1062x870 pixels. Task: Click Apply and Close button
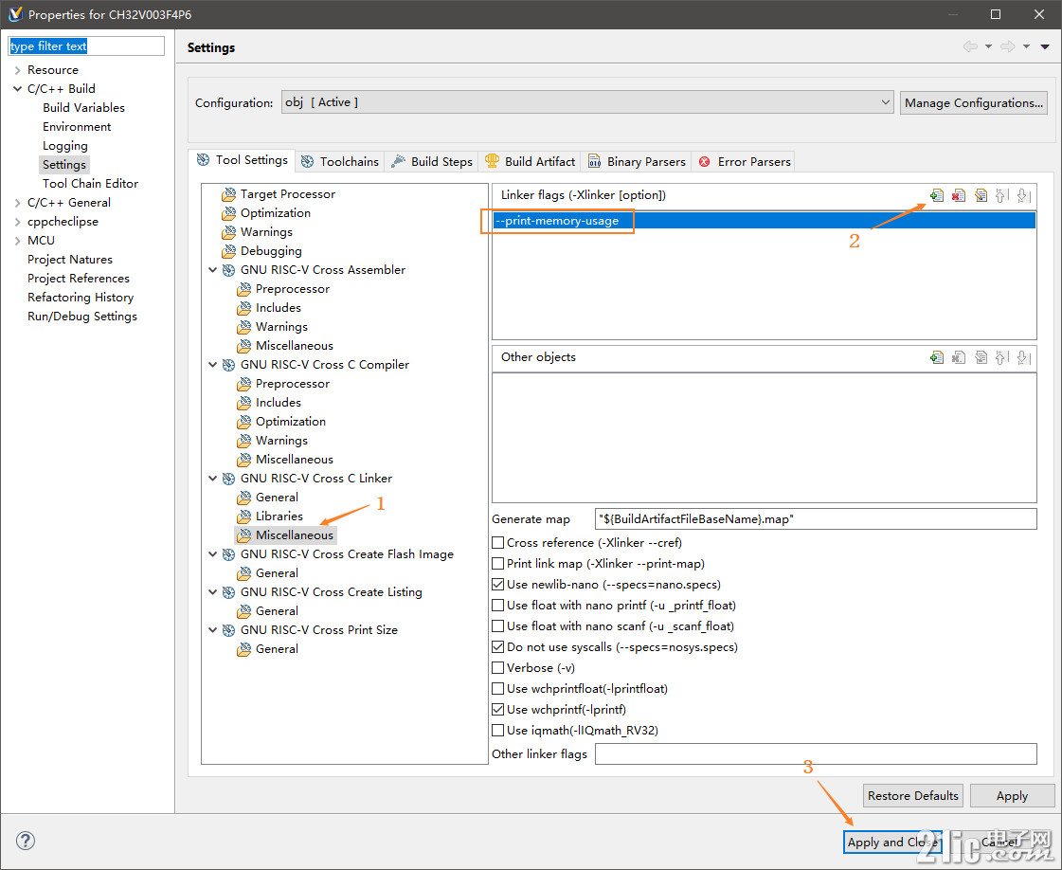892,843
